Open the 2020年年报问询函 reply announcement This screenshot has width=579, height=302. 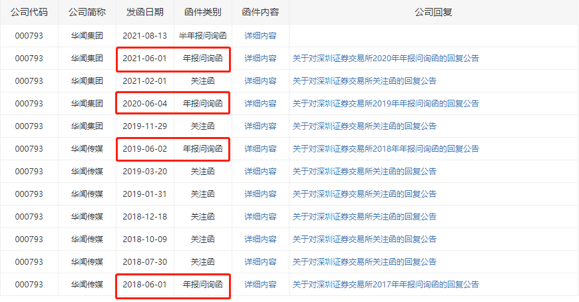[385, 59]
